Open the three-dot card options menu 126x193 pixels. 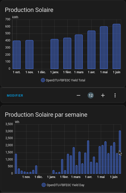pos(115,95)
